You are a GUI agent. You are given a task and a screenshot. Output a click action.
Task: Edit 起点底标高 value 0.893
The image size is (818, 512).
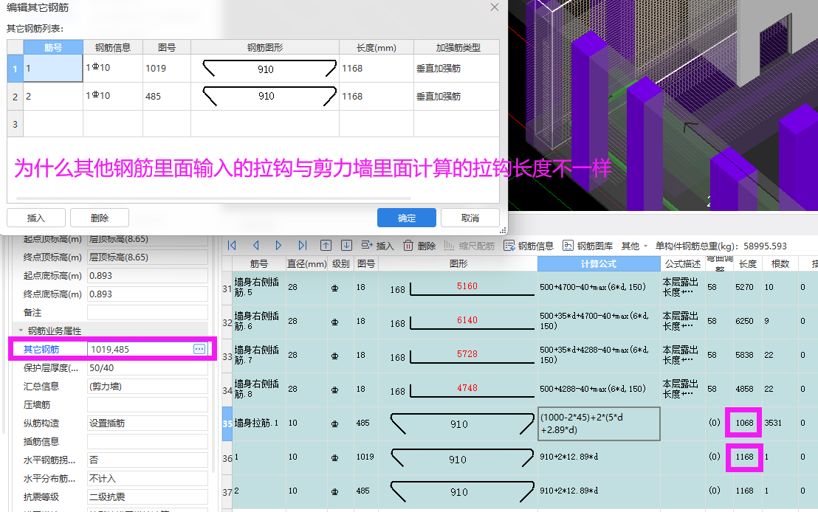148,275
